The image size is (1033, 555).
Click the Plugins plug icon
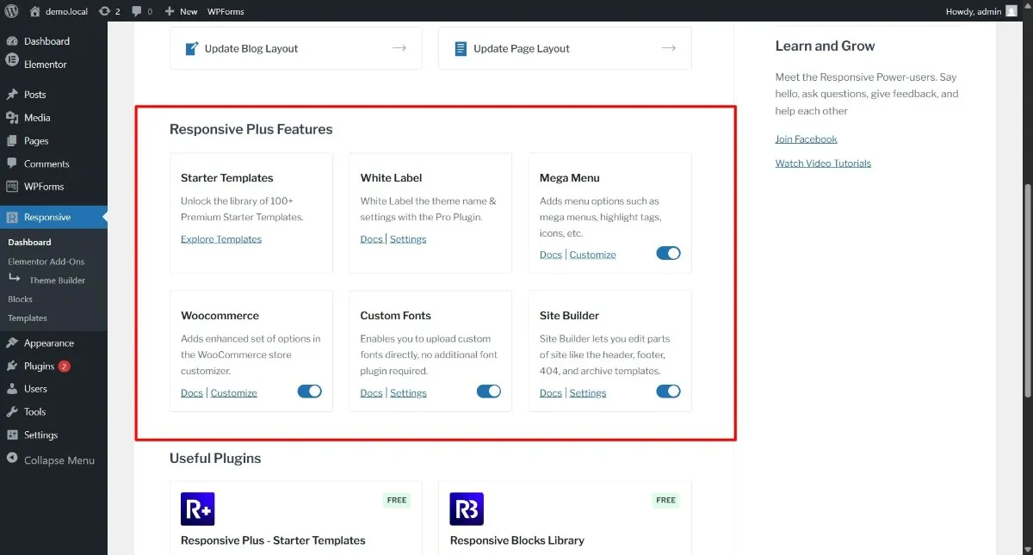pyautogui.click(x=12, y=366)
